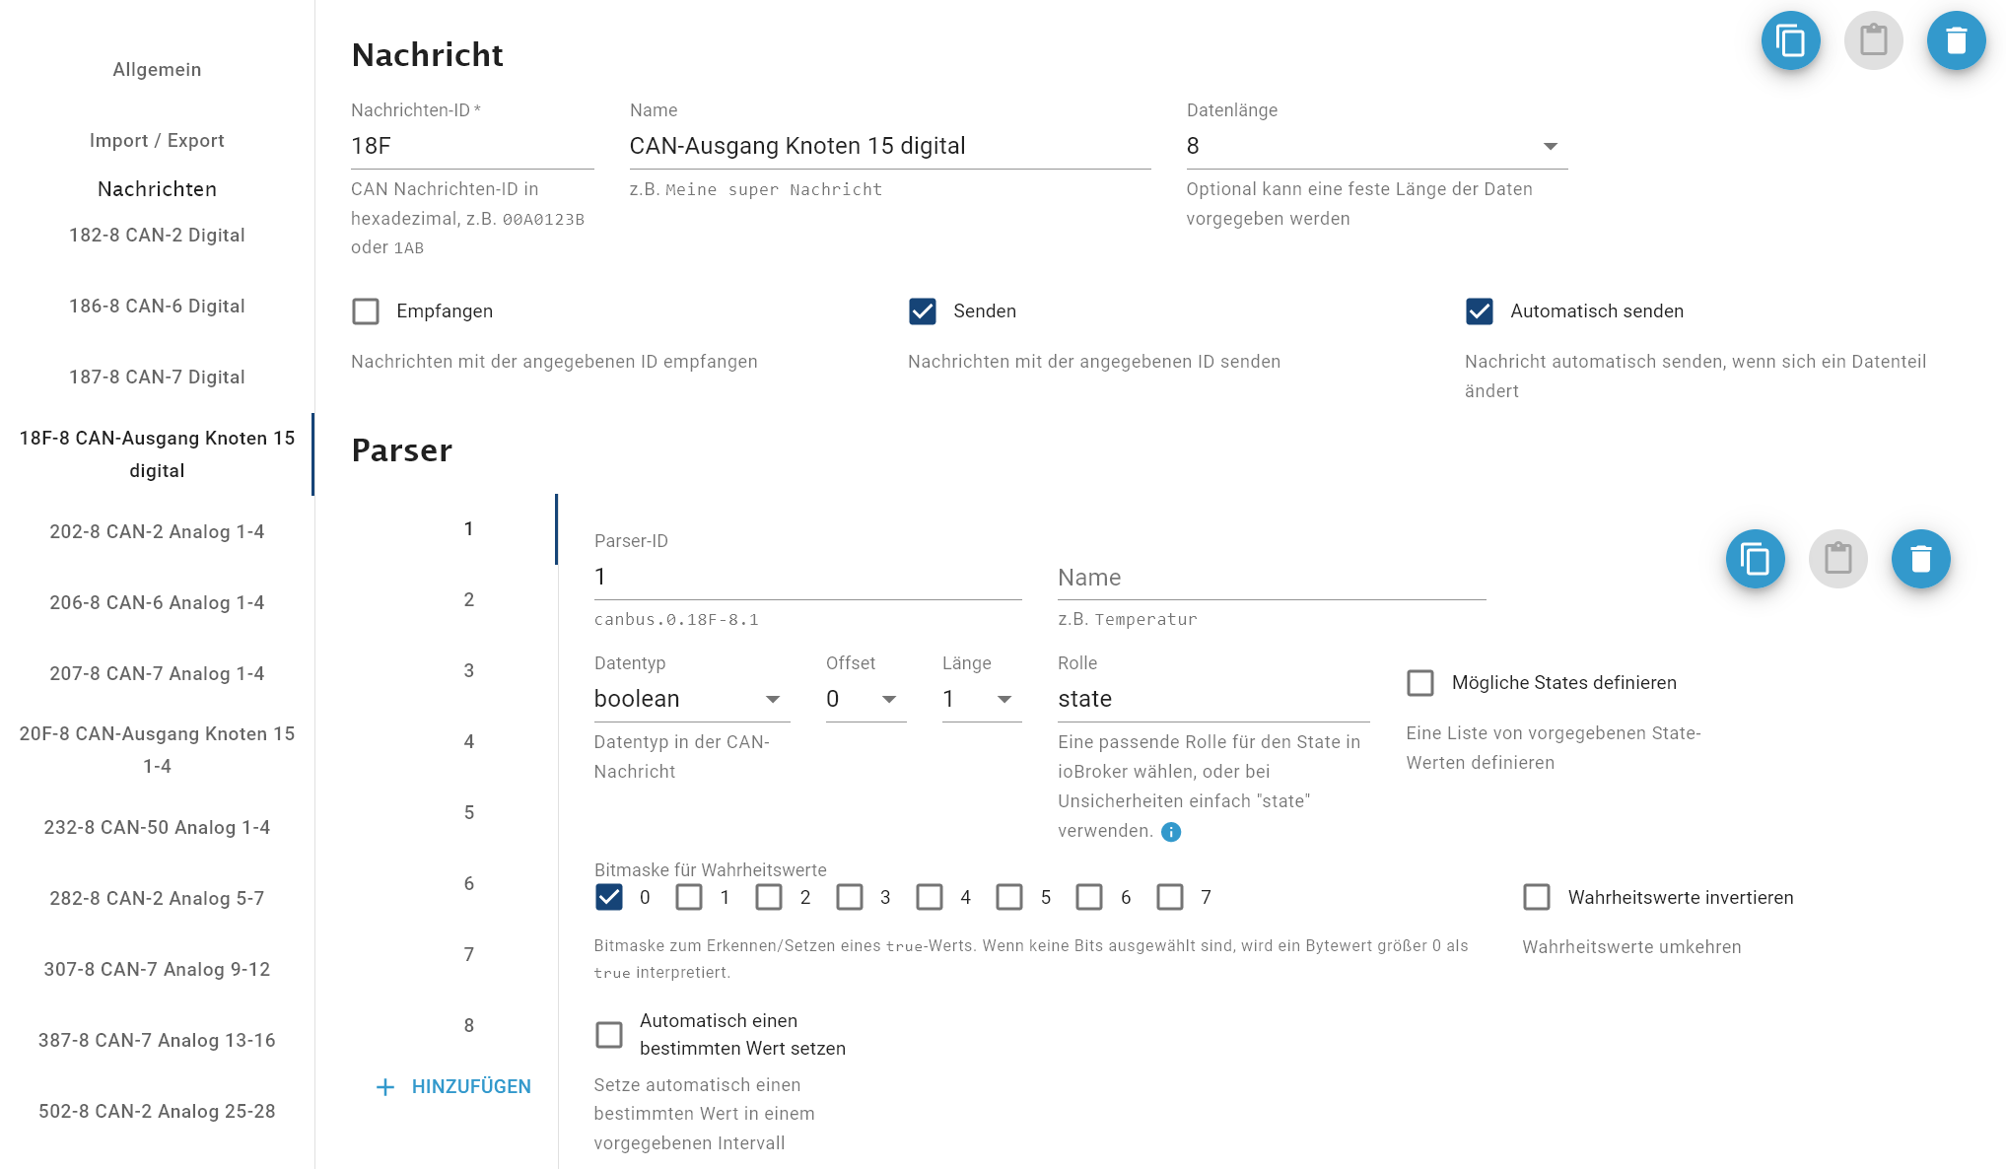Screen dimensions: 2006x1169
Task: Copy the parser using its copy icon
Action: (1755, 560)
